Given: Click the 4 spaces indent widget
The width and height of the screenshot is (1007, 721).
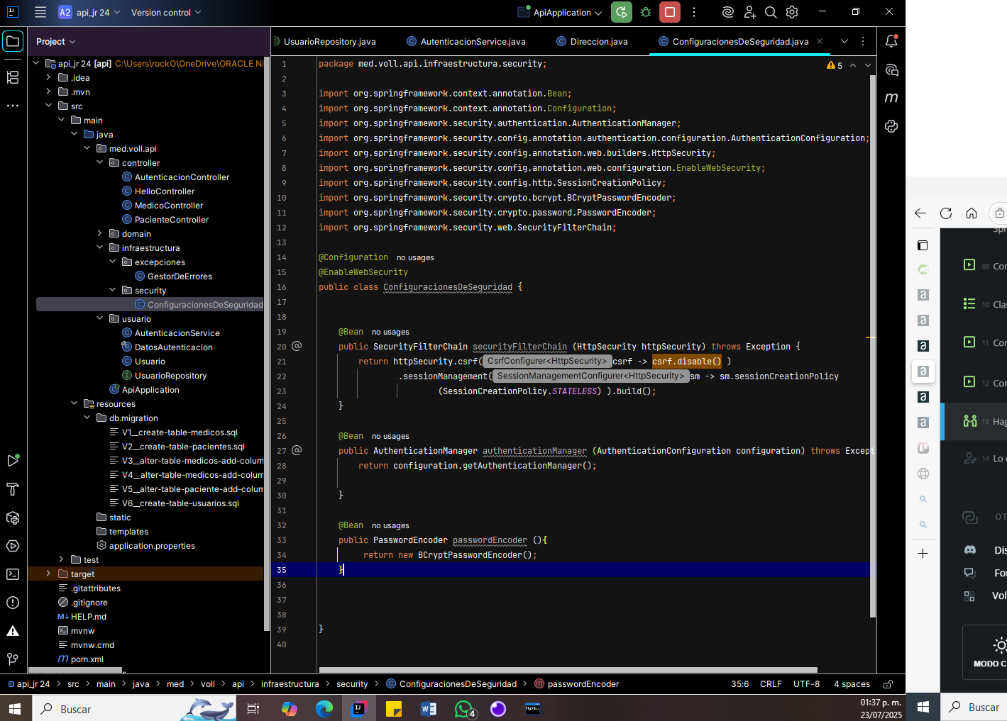Looking at the screenshot, I should pos(852,684).
